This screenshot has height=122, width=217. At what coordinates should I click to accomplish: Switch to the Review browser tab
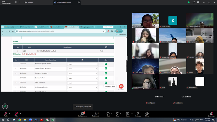click(41, 27)
